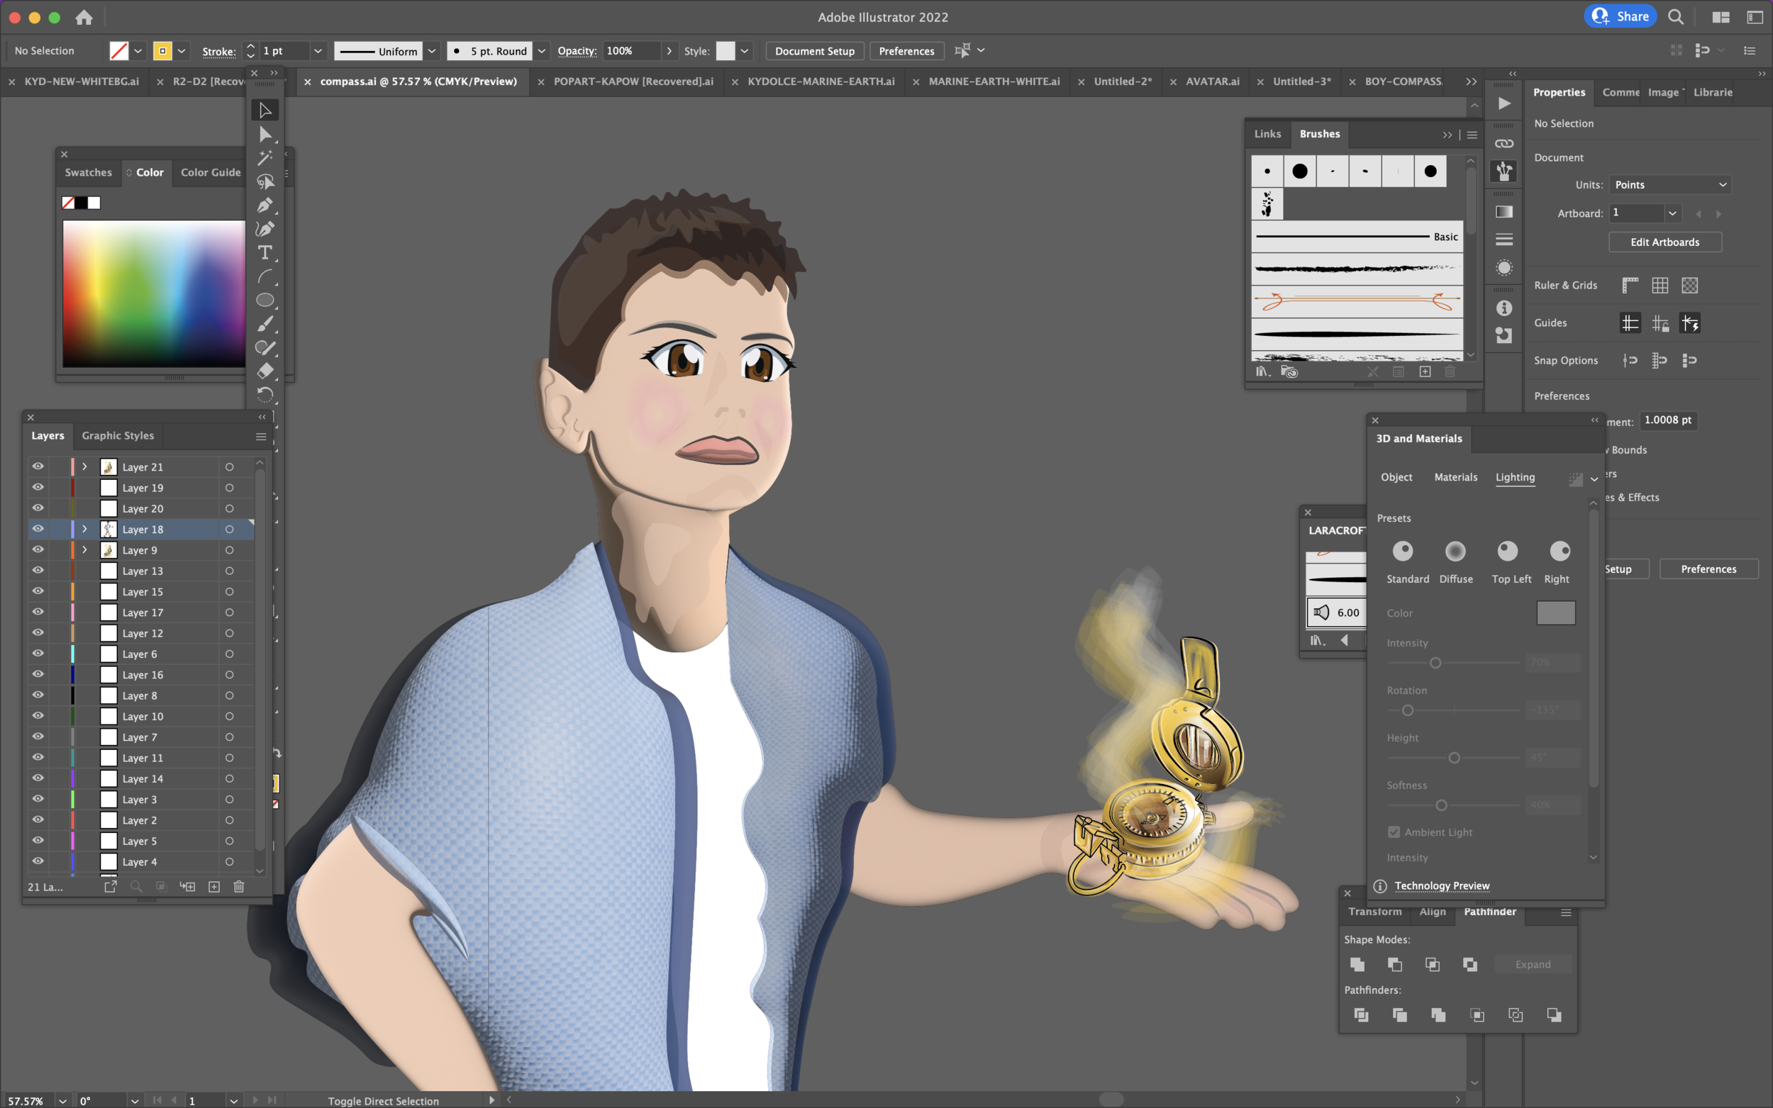Toggle visibility of Layer 13

(38, 570)
